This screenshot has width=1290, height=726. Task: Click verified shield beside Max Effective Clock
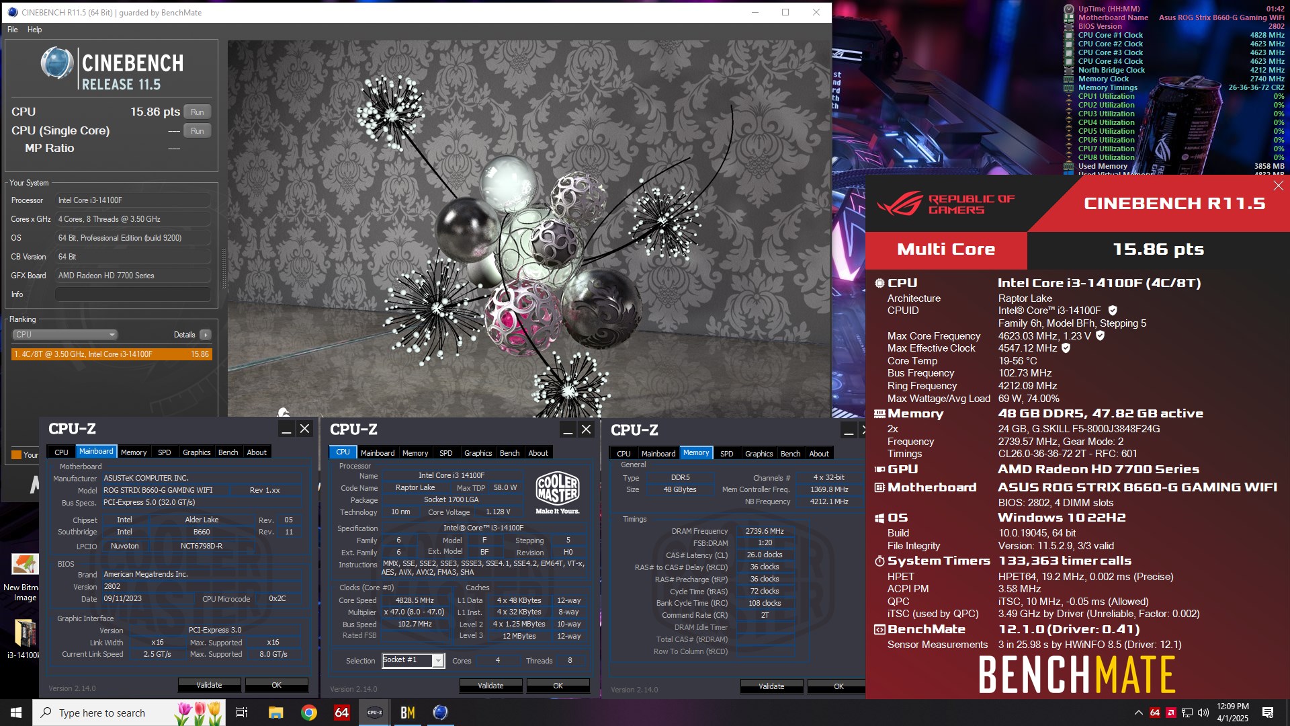coord(1066,348)
